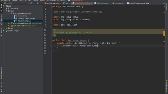Click the OnSwipeTouchListener class icon in tree
This screenshot has width=168, height=94.
(15, 18)
